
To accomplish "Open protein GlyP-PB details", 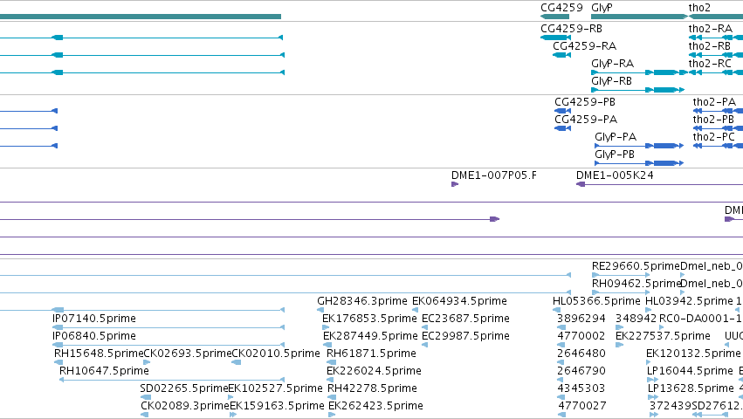I will 615,155.
